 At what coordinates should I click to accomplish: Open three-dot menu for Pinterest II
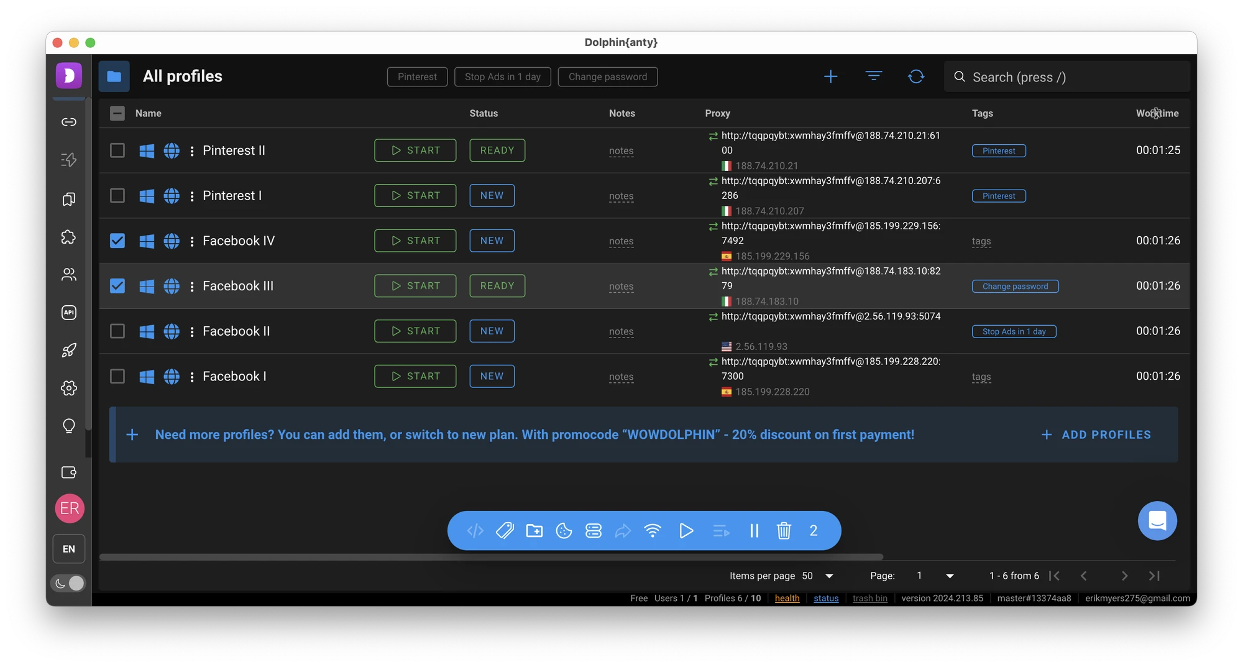(x=192, y=151)
